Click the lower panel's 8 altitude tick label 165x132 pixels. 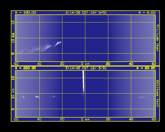13,109
